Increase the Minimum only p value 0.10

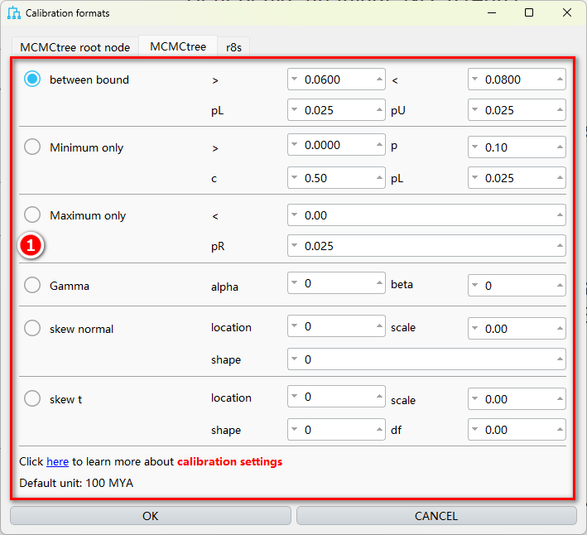(x=561, y=147)
